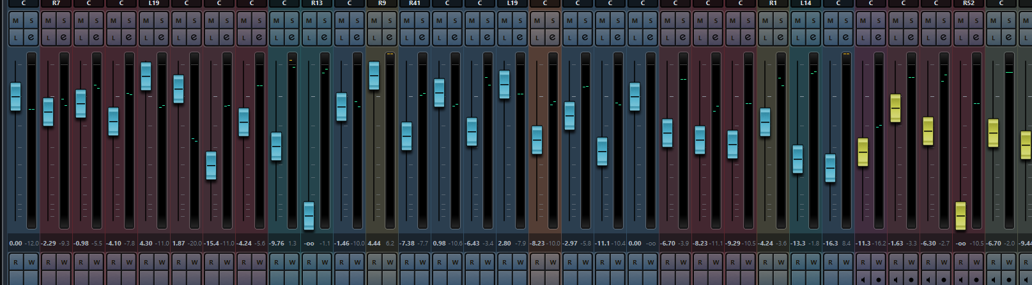Viewport: 1032px width, 285px height.
Task: Open the 'e' editor on the R52 channel
Action: (976, 38)
